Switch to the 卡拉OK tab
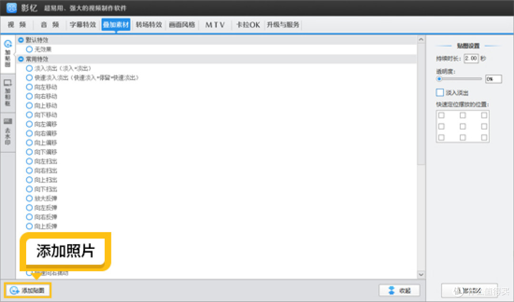 (248, 25)
